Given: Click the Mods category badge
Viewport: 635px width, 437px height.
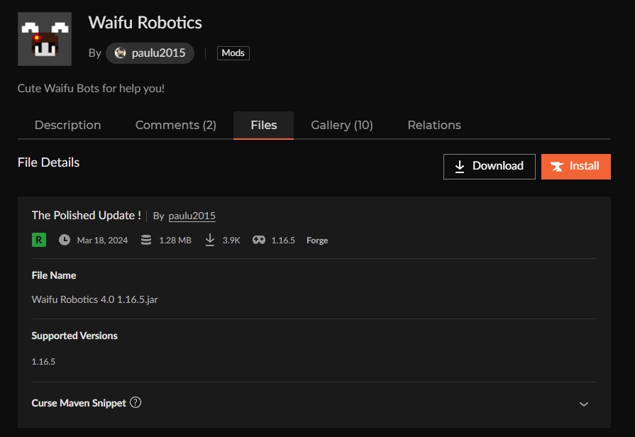Looking at the screenshot, I should click(233, 52).
